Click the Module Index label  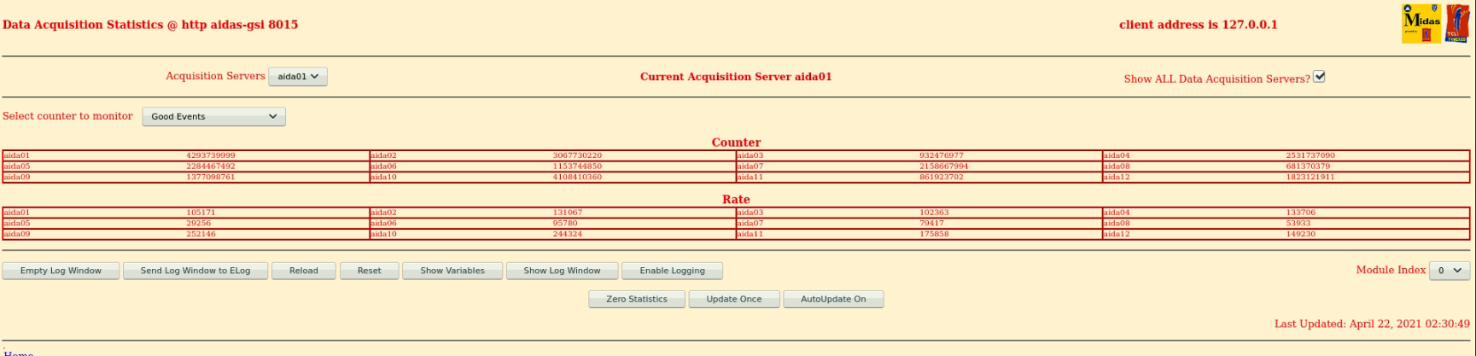point(1391,270)
